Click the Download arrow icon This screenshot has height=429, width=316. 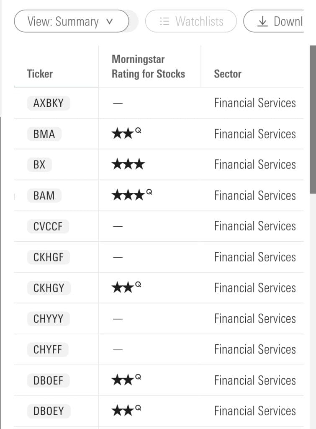pyautogui.click(x=262, y=21)
